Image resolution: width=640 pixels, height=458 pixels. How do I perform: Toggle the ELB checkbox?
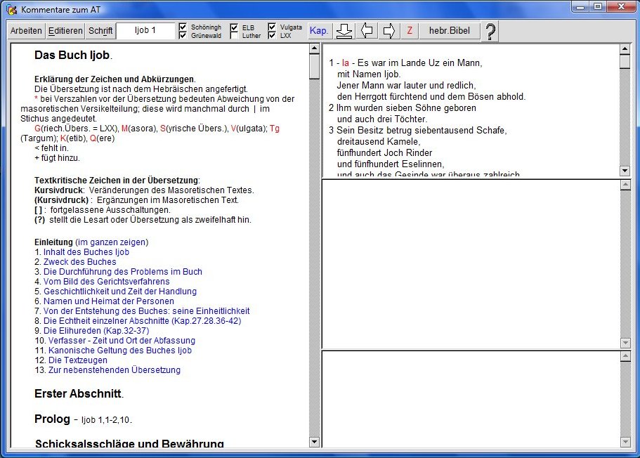(234, 27)
